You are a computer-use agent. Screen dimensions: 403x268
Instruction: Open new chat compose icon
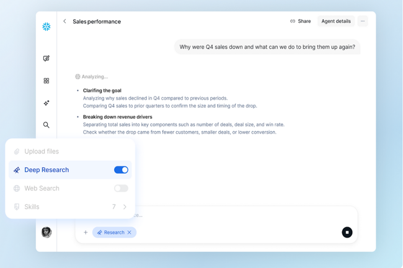click(46, 59)
